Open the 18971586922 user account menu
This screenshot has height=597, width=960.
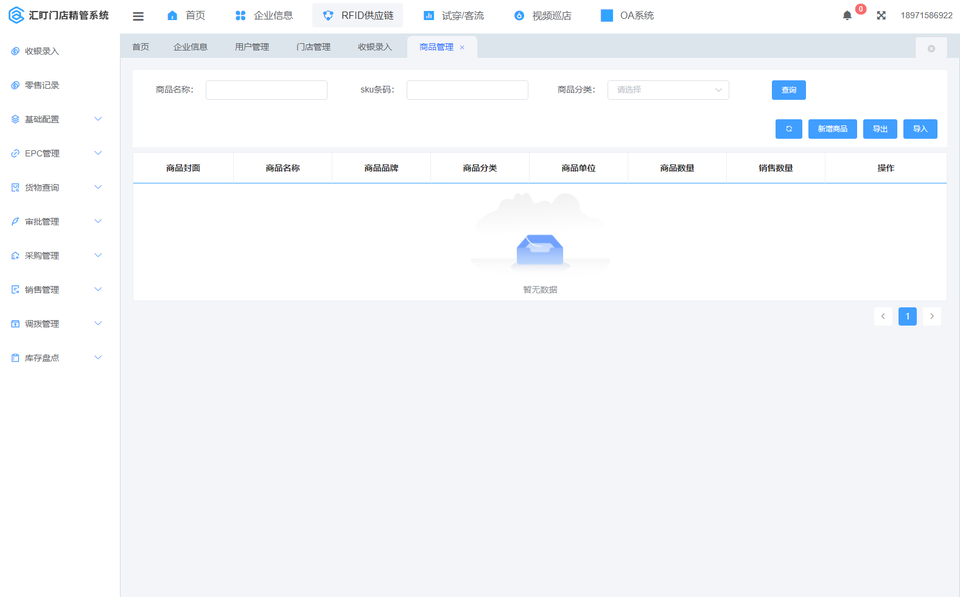[927, 16]
